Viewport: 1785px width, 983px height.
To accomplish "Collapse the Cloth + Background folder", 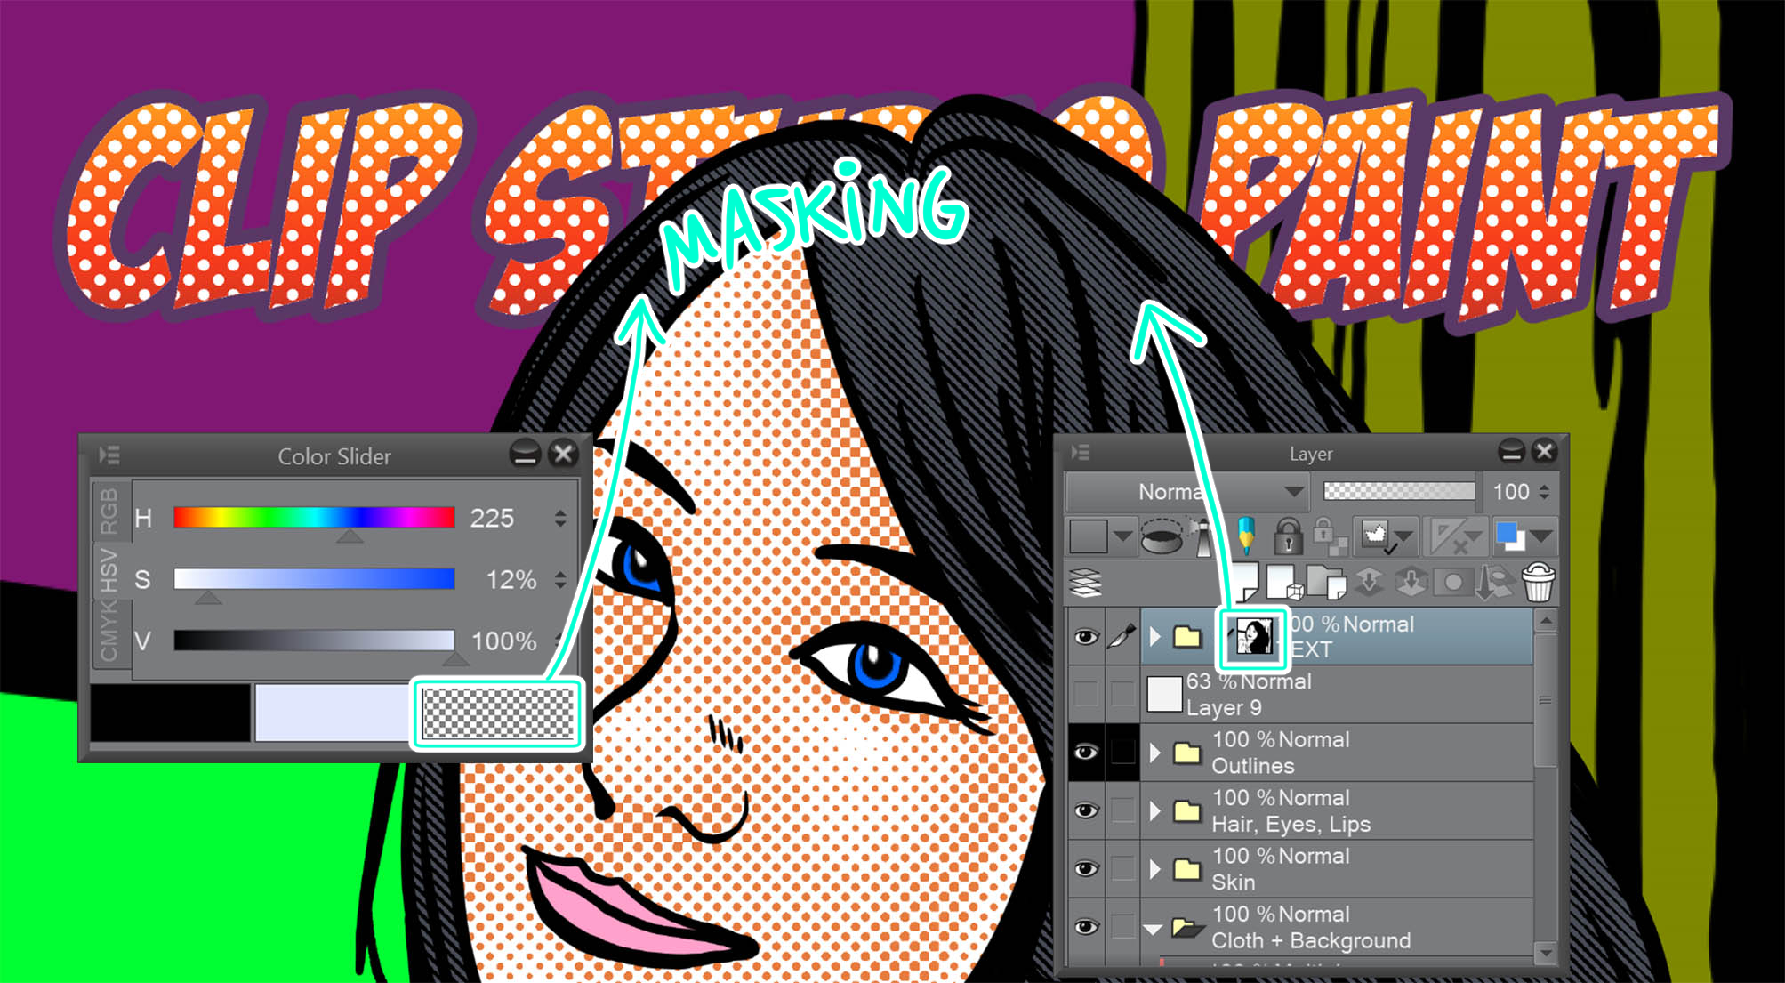I will coord(1154,929).
